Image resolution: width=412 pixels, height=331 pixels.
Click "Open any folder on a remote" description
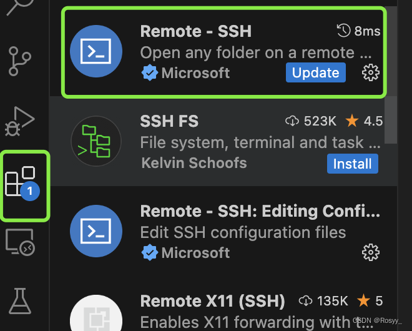[x=256, y=53]
